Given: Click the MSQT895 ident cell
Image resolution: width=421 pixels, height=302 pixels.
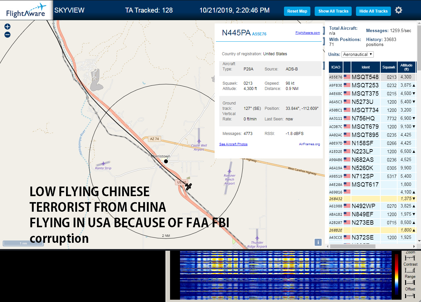Looking at the screenshot, I should [x=366, y=135].
